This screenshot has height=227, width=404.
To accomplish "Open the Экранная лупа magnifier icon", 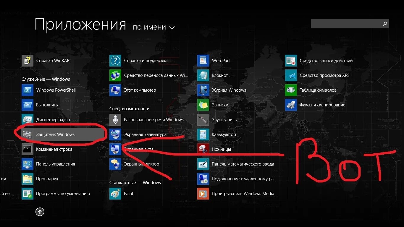I will [115, 149].
